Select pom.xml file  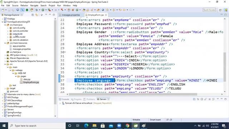tap(14, 91)
